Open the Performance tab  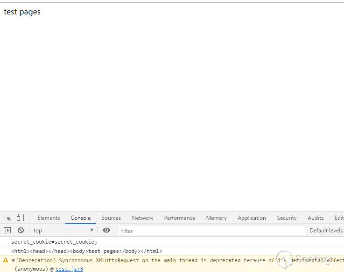180,218
